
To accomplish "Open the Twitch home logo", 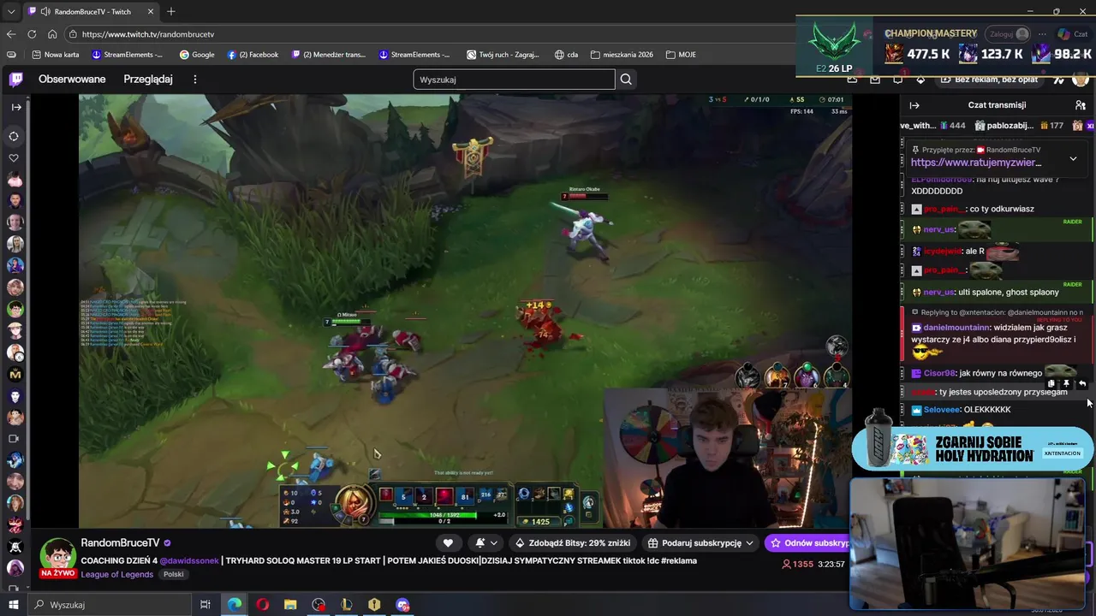I will coord(15,80).
